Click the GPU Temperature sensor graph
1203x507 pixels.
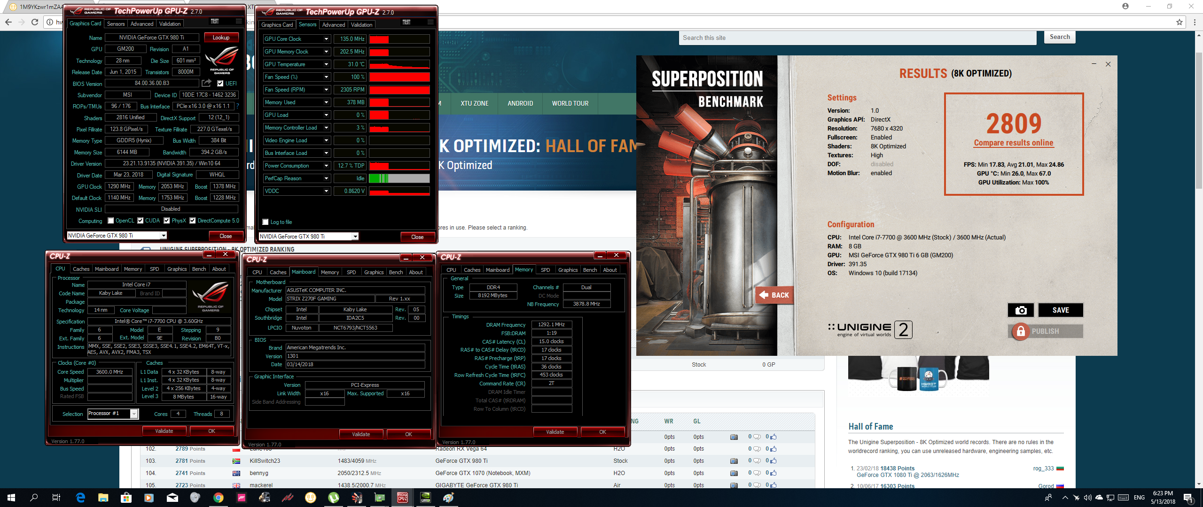[x=399, y=64]
